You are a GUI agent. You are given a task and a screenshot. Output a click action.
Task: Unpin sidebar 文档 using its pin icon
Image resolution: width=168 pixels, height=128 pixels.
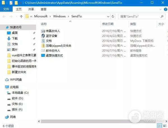[x=34, y=44]
